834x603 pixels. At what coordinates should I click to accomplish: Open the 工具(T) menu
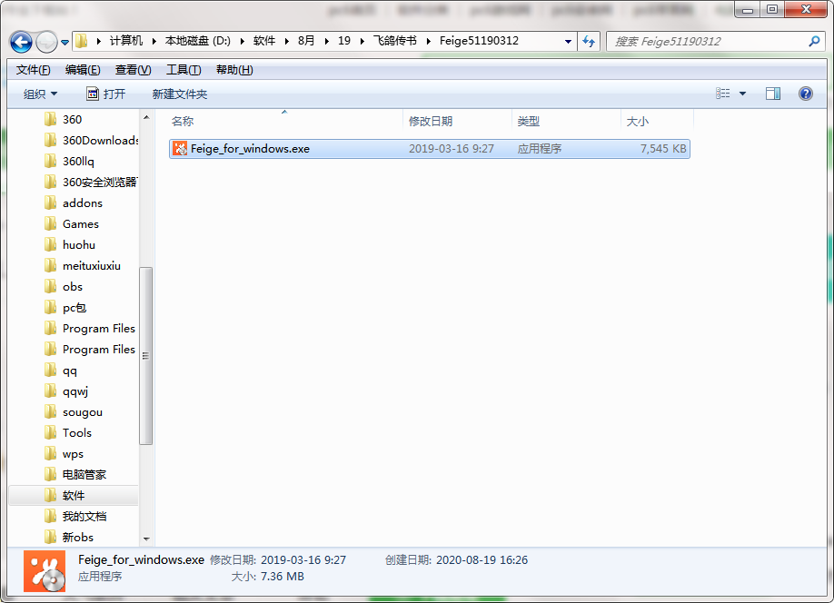click(184, 70)
